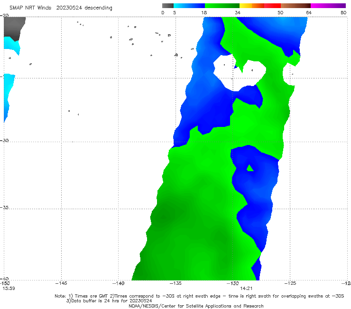Click the '-35' latitude axis label
351x309 pixels.
[x=4, y=208]
